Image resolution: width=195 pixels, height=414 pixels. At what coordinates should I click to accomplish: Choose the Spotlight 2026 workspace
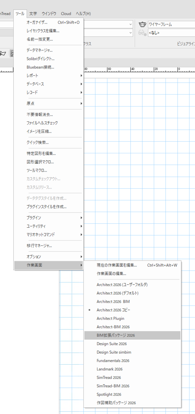(109, 395)
